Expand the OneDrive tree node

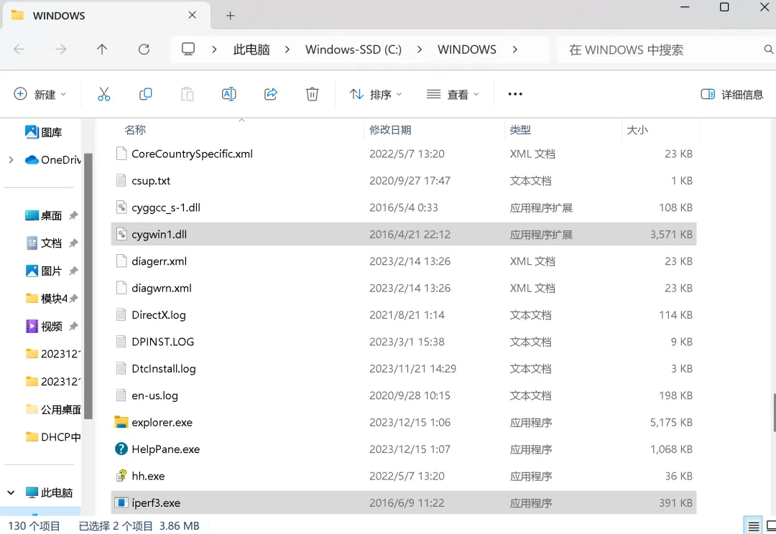coord(11,160)
